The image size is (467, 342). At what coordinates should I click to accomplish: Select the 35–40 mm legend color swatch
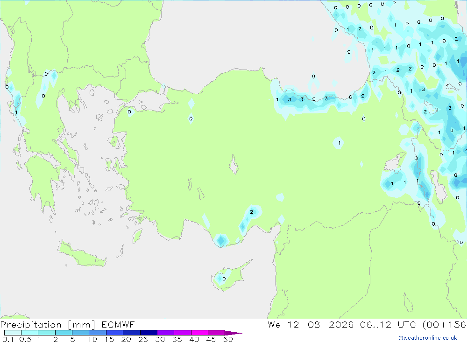(183, 333)
